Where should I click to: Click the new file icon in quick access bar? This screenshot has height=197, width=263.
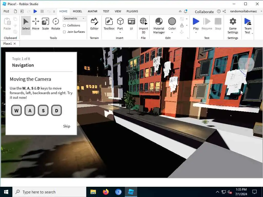[x=15, y=11]
